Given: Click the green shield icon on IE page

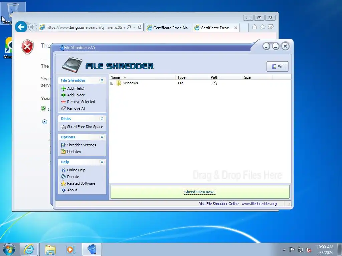Looking at the screenshot, I should pyautogui.click(x=43, y=108).
